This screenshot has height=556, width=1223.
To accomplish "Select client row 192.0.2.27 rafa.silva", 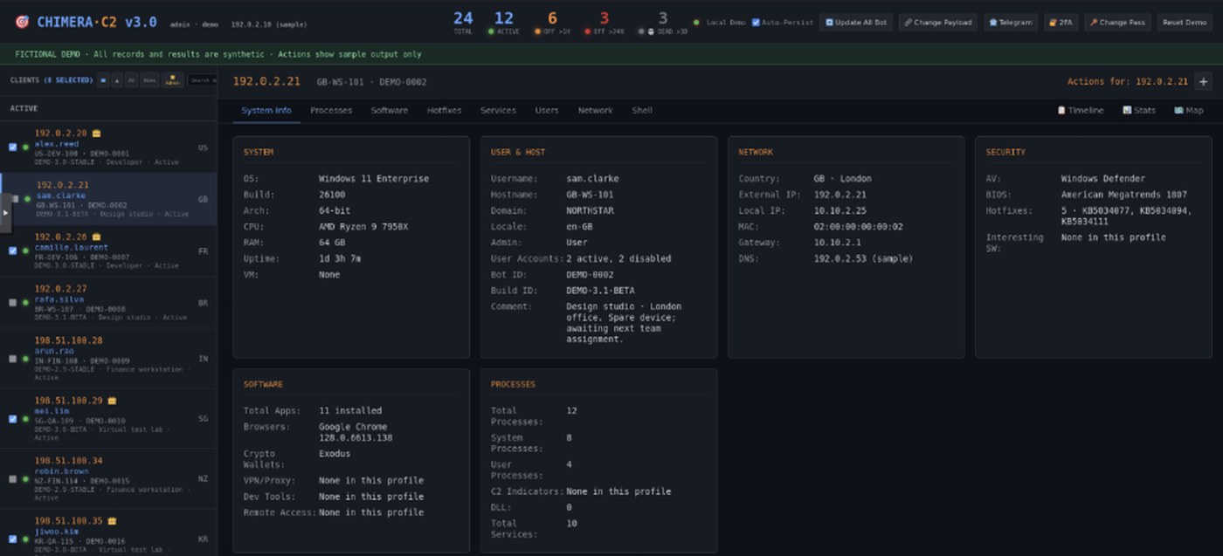I will point(108,303).
